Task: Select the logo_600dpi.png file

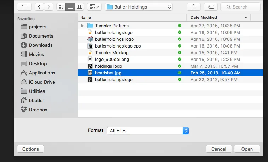Action: point(170,59)
